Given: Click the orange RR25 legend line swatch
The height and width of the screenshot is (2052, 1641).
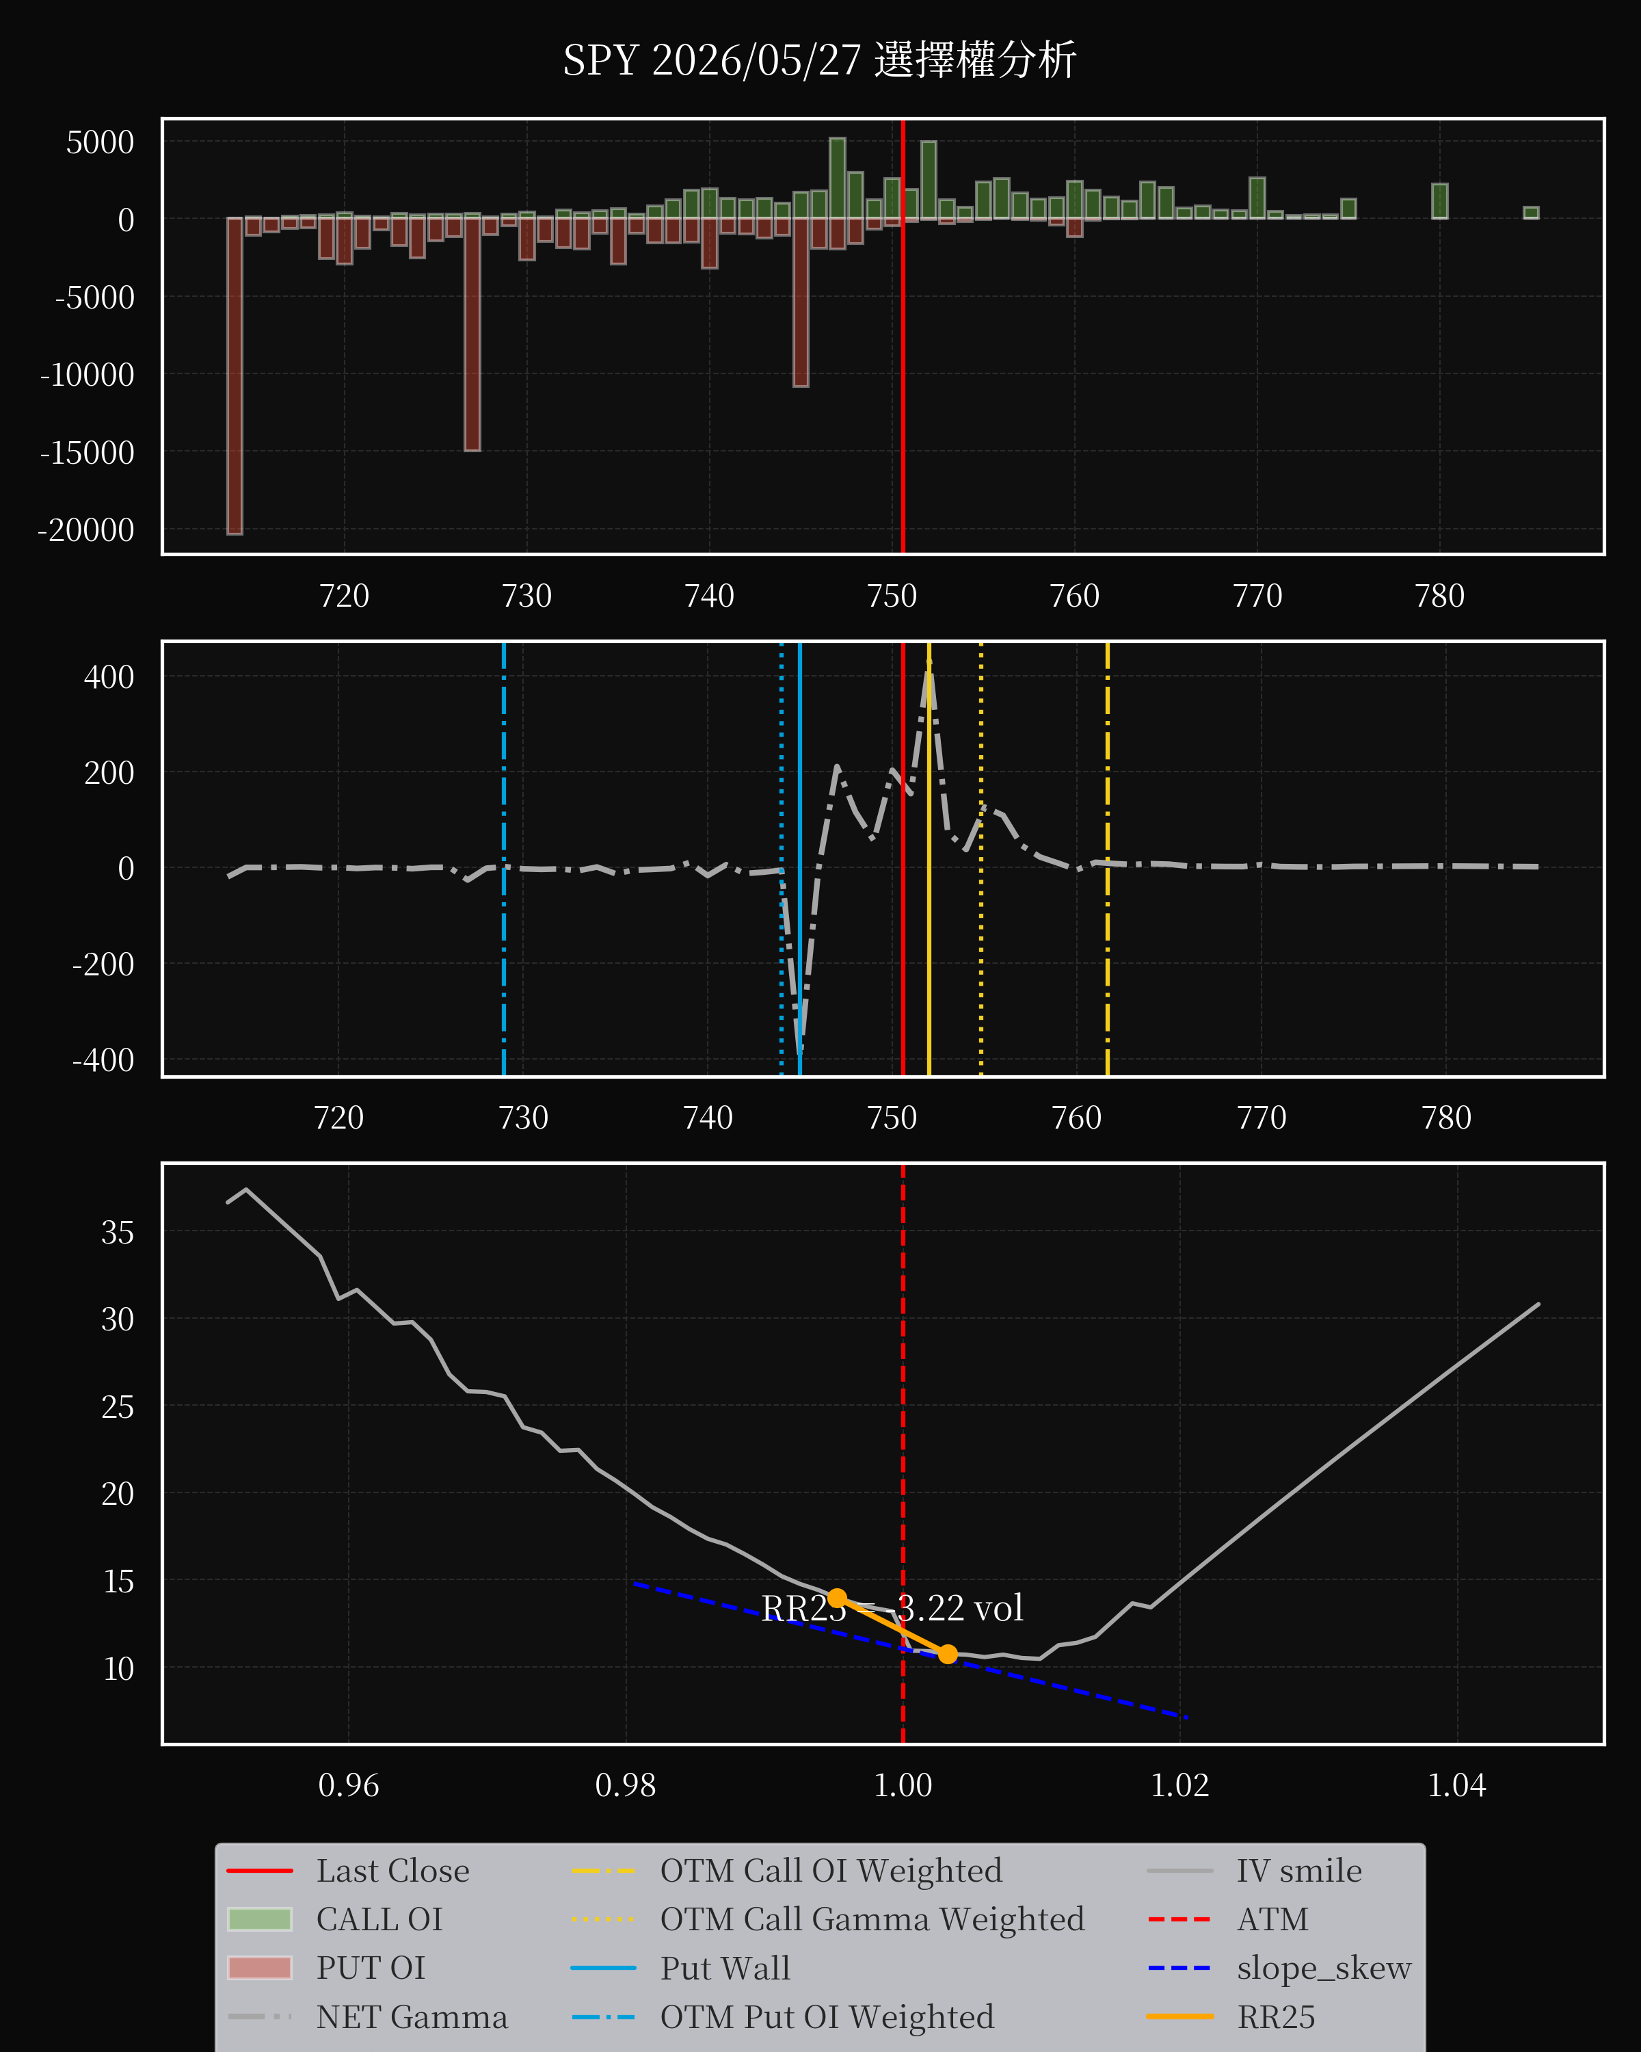Looking at the screenshot, I should click(1179, 2017).
